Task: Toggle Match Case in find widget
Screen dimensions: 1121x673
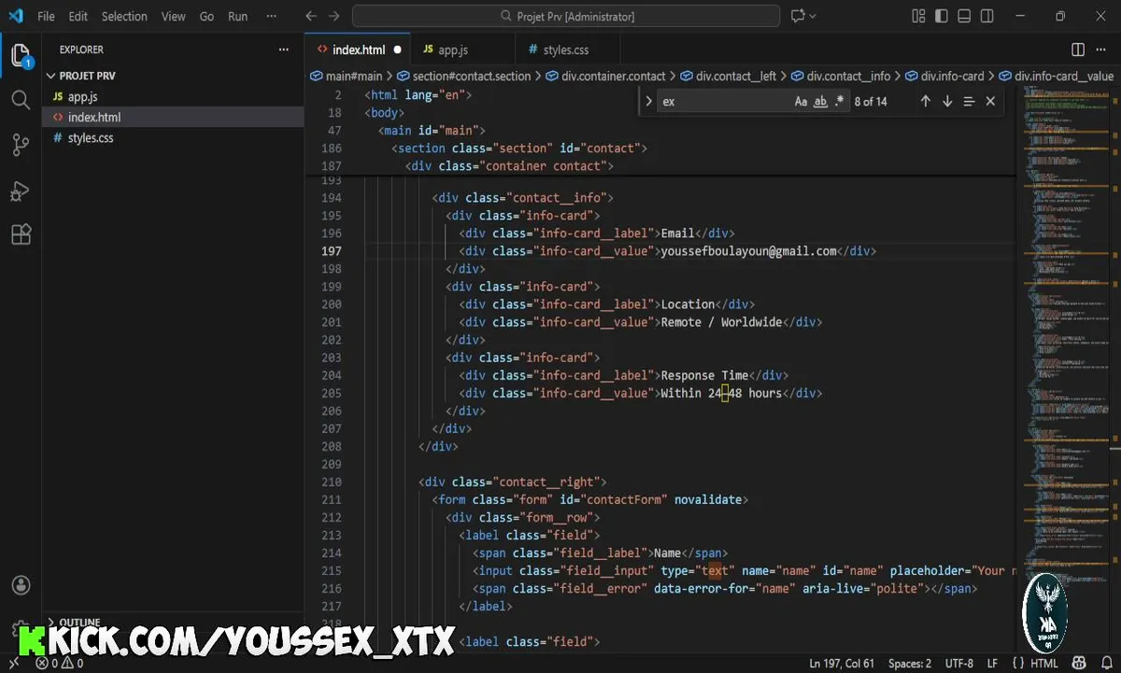Action: pyautogui.click(x=801, y=101)
